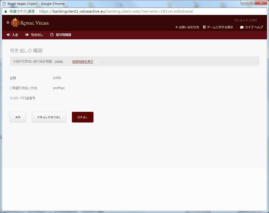This screenshot has height=213, width=269.
Task: Click the クレジット (USD) balance text
Action: 245,20
